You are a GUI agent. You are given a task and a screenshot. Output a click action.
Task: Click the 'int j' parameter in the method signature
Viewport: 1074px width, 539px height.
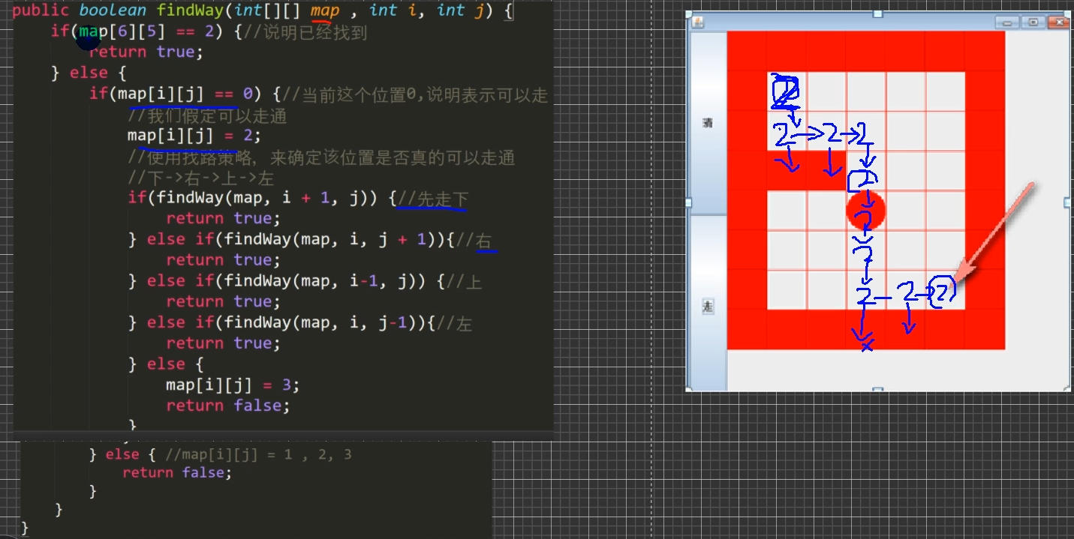(x=460, y=10)
